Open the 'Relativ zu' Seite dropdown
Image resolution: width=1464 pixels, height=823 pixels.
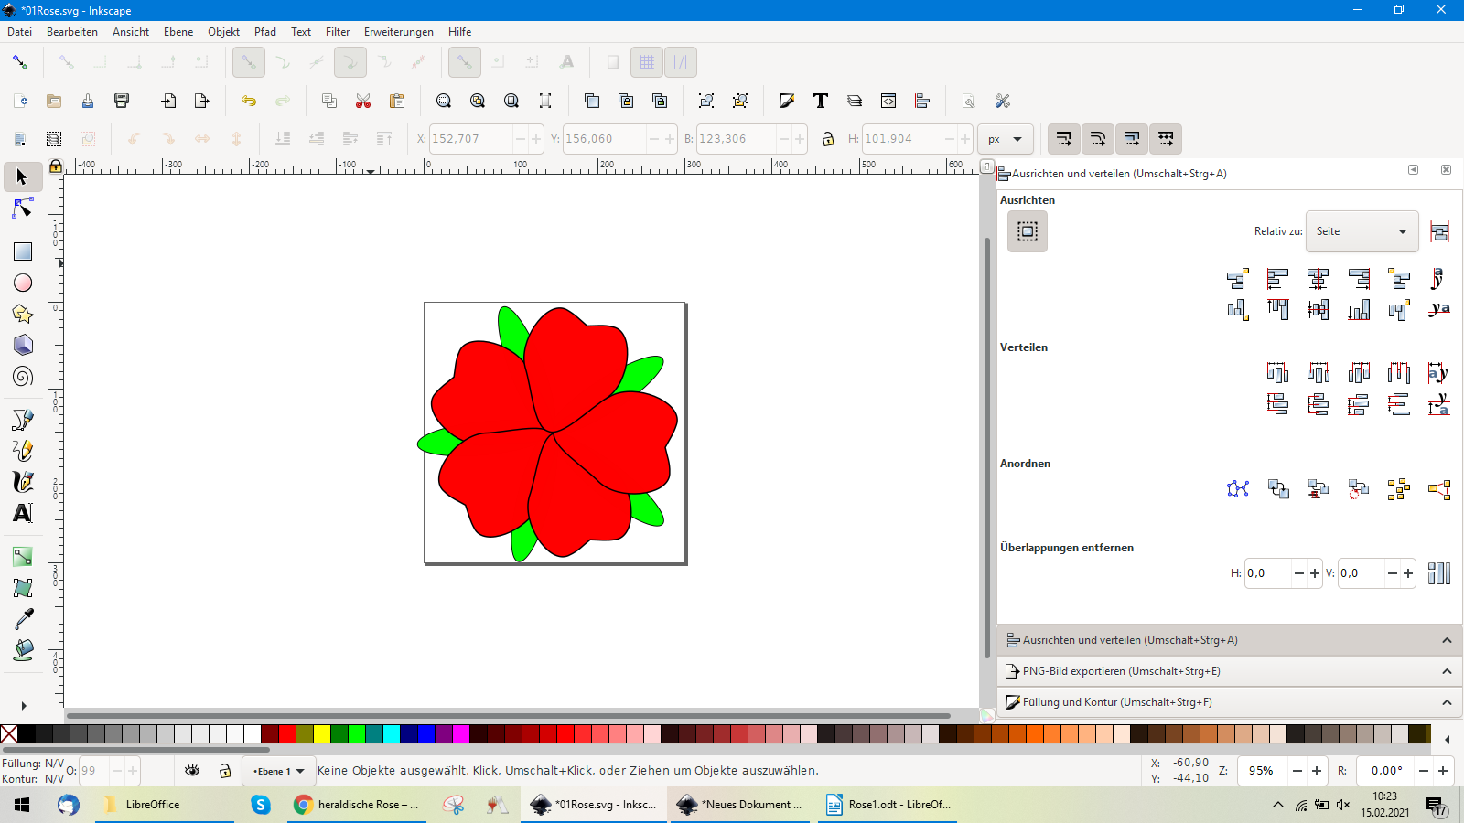coord(1362,231)
